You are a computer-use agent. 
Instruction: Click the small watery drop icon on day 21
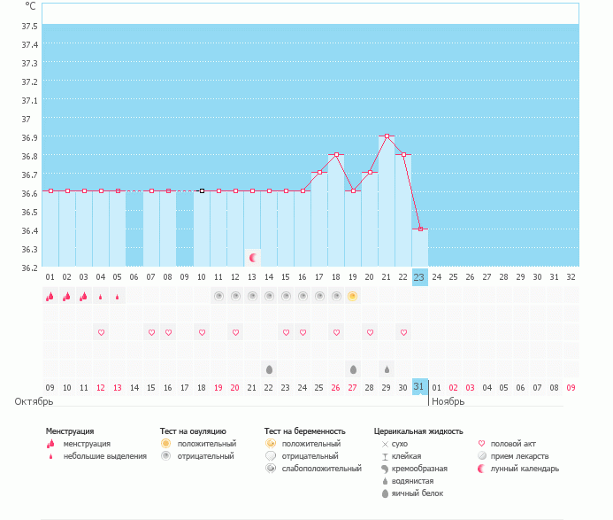tap(387, 369)
